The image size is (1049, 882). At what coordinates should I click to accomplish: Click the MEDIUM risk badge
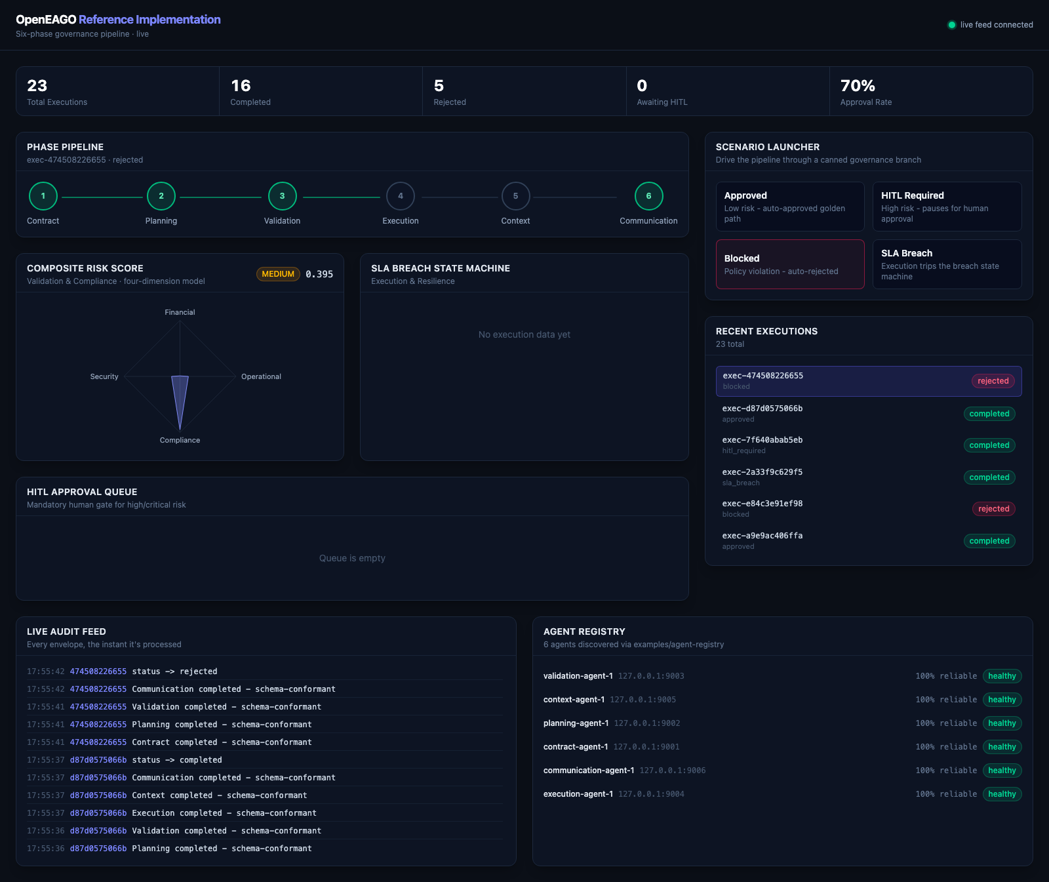(x=278, y=274)
